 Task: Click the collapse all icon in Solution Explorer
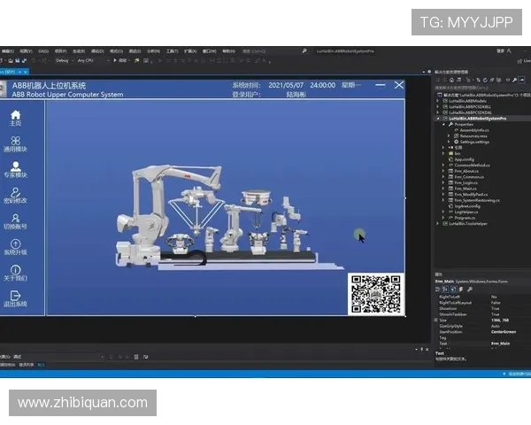click(x=492, y=80)
